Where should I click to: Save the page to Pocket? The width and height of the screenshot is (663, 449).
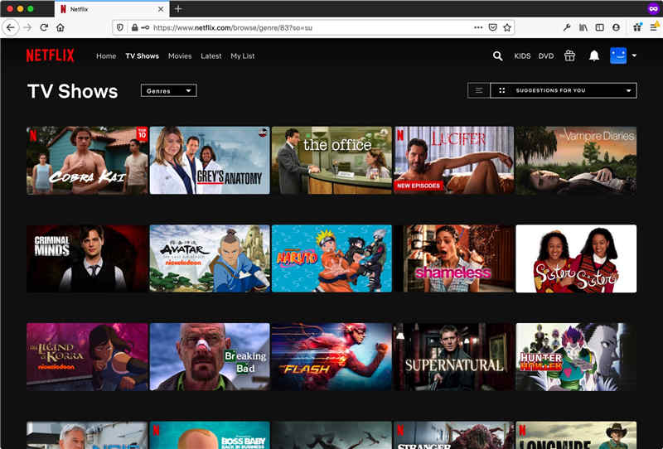[x=493, y=27]
